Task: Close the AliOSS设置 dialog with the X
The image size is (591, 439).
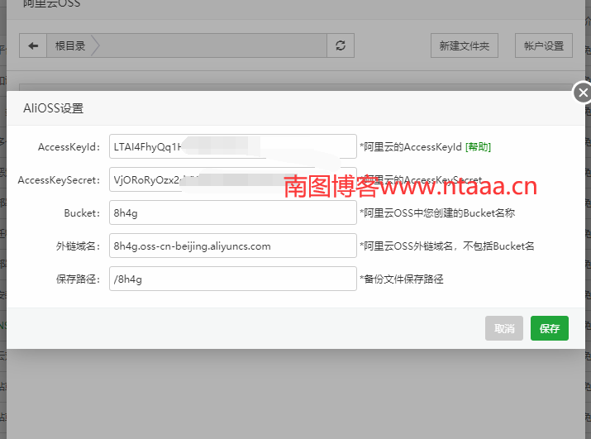Action: (x=583, y=93)
